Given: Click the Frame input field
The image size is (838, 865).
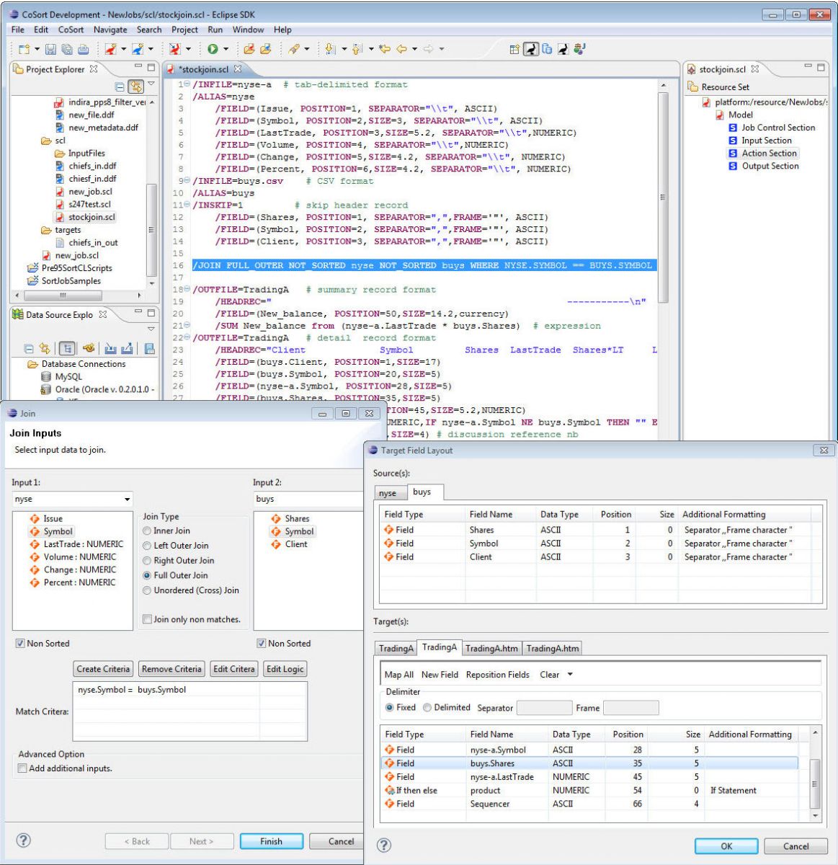Looking at the screenshot, I should pos(630,708).
